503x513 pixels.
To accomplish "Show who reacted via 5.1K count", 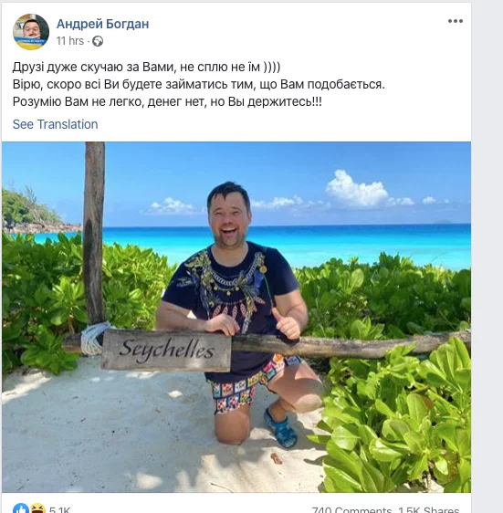I will [x=59, y=509].
